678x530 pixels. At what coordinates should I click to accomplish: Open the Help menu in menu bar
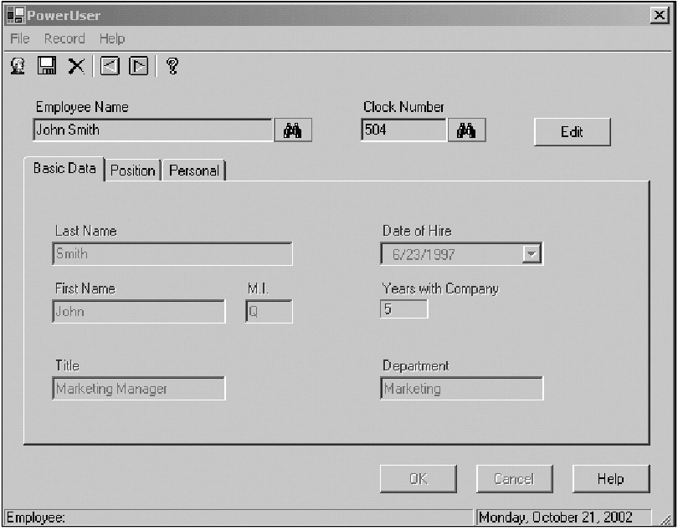coord(111,38)
